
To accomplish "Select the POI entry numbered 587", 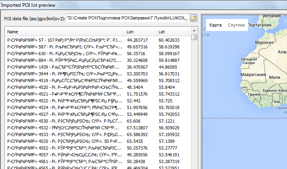I will 64,47.
